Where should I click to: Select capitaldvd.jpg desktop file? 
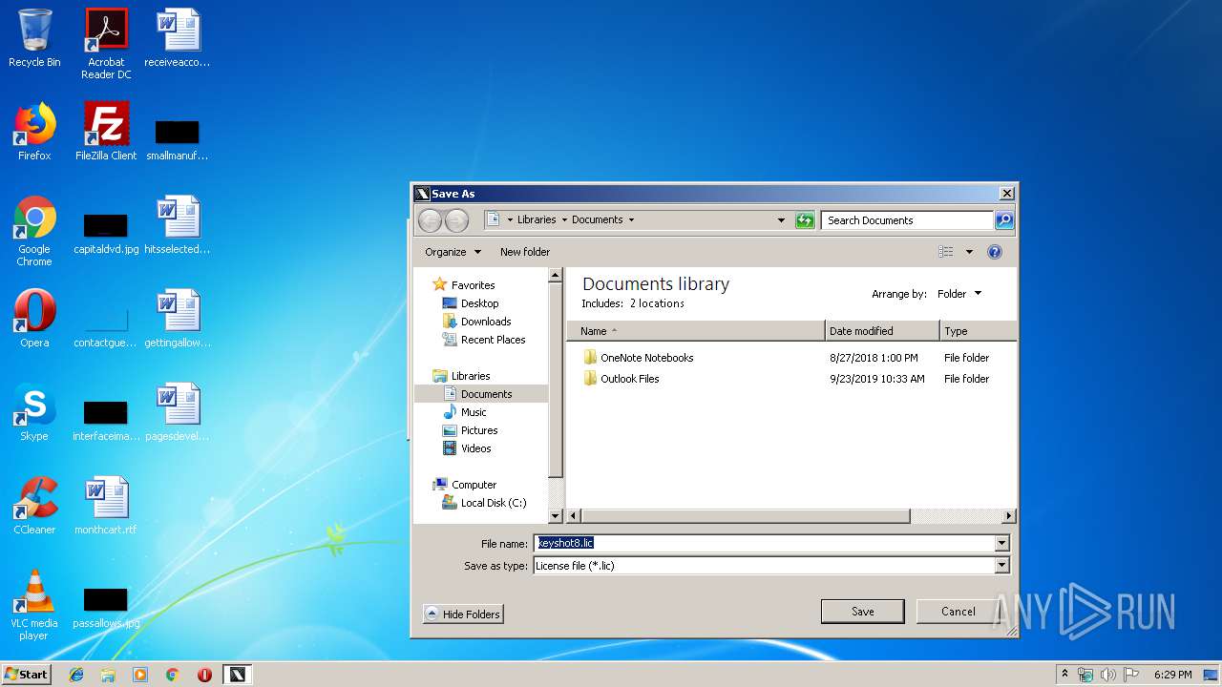(106, 232)
